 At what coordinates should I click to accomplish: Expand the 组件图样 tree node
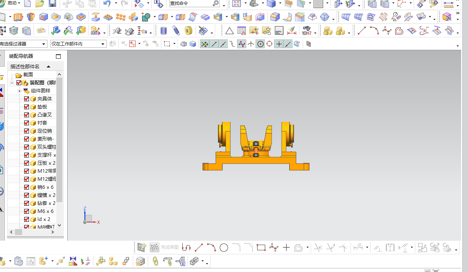19,91
